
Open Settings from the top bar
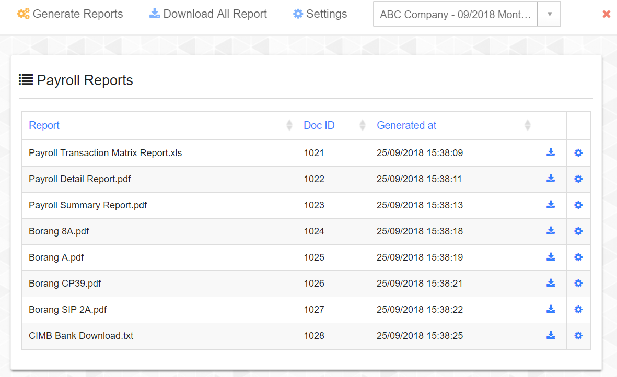point(320,14)
